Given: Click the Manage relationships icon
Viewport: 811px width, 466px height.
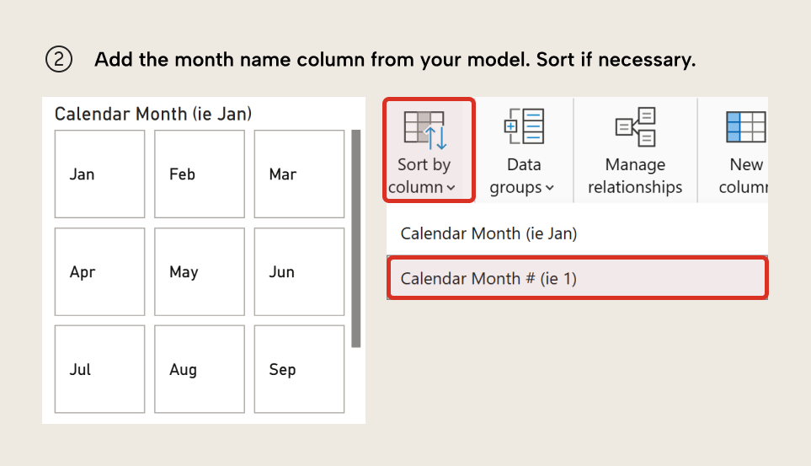Looking at the screenshot, I should coord(635,128).
